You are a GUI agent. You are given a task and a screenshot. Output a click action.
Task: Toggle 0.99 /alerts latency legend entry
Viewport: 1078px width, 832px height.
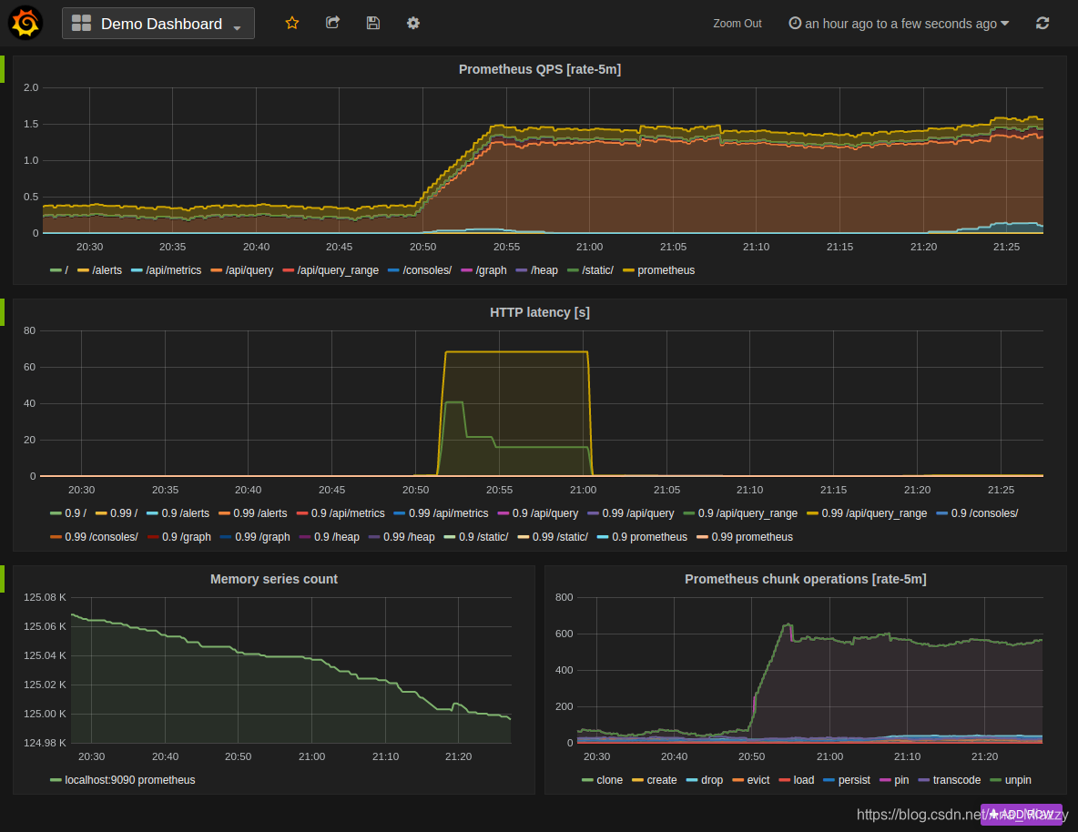(x=253, y=513)
